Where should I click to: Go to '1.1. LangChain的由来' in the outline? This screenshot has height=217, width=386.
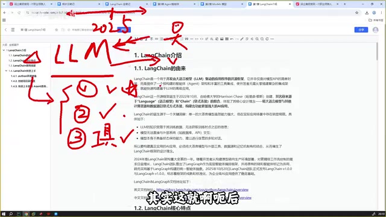22,55
